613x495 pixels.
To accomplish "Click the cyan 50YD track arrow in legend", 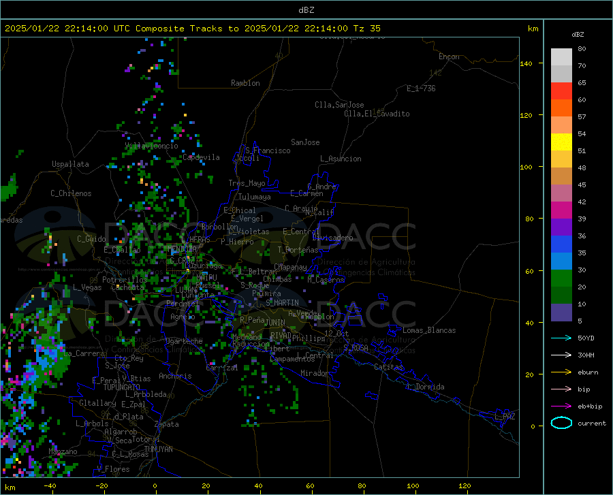I will 561,338.
